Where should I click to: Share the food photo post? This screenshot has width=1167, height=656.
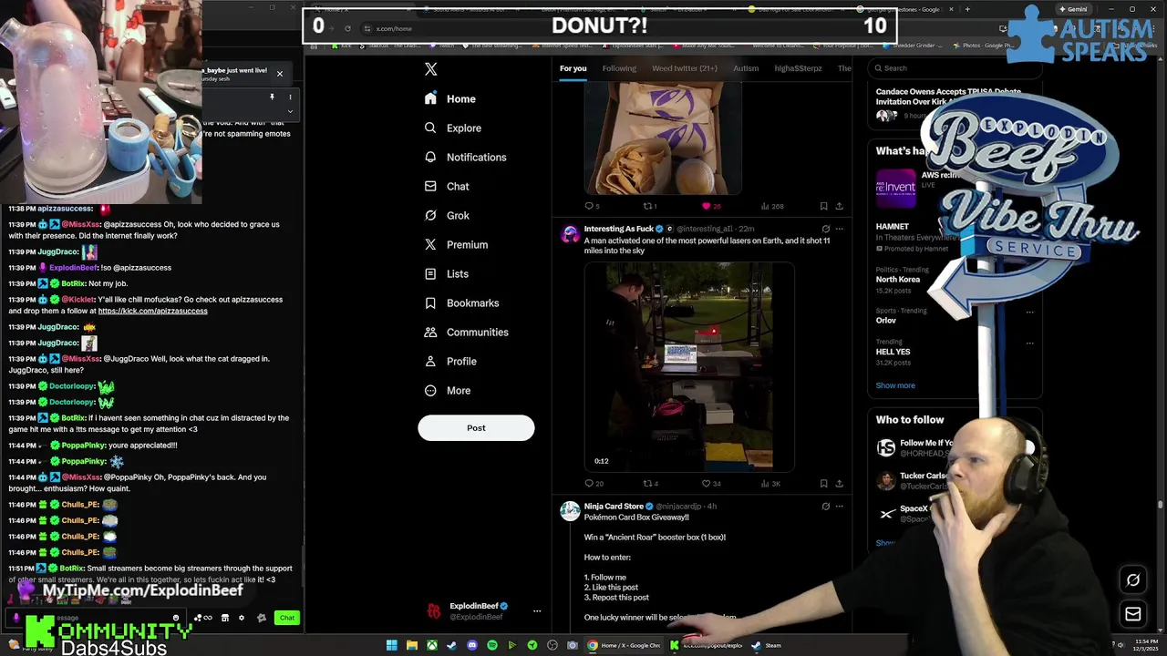pyautogui.click(x=839, y=206)
